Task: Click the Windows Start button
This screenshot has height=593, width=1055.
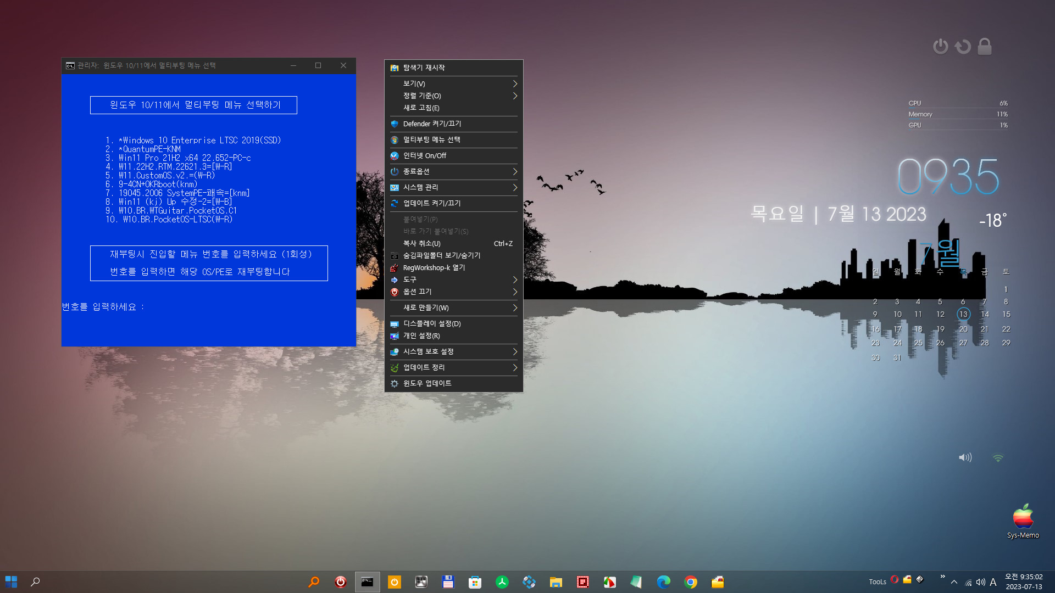Action: [11, 581]
